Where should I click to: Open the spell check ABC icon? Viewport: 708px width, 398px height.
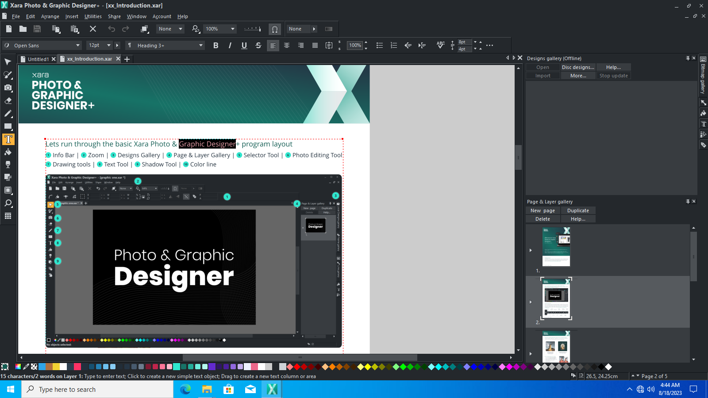440,45
